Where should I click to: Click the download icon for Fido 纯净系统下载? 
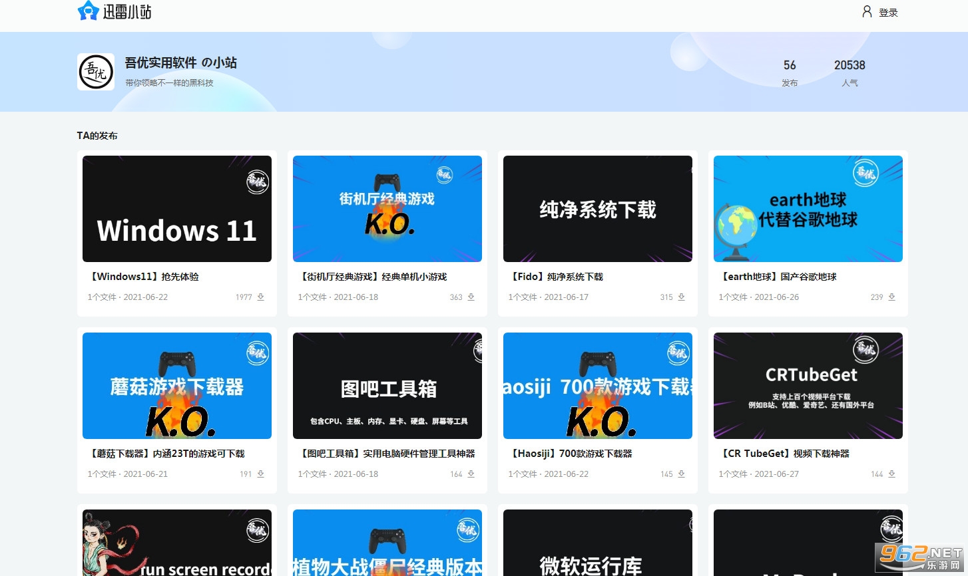[x=682, y=297]
